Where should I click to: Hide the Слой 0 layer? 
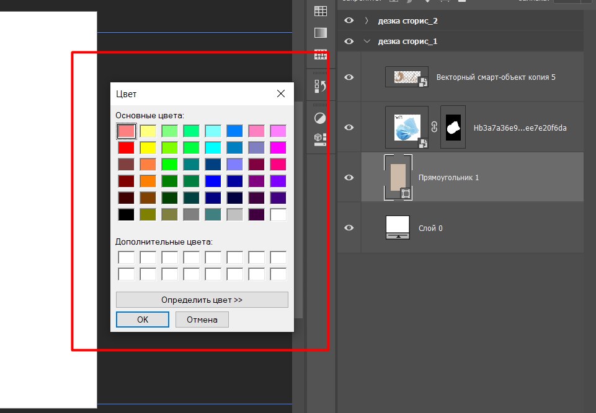[x=349, y=228]
